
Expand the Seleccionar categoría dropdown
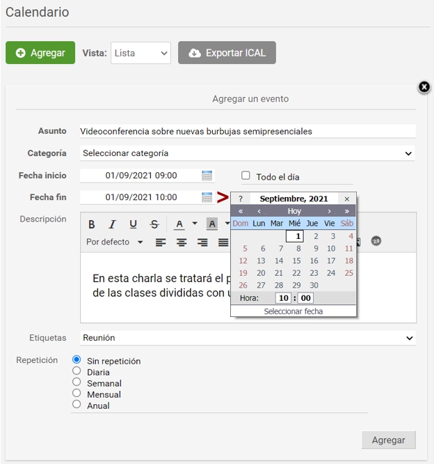pyautogui.click(x=247, y=153)
